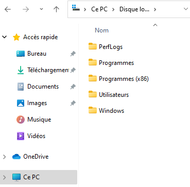190x187 pixels.
Task: Click the Back navigation arrow
Action: tap(8, 9)
